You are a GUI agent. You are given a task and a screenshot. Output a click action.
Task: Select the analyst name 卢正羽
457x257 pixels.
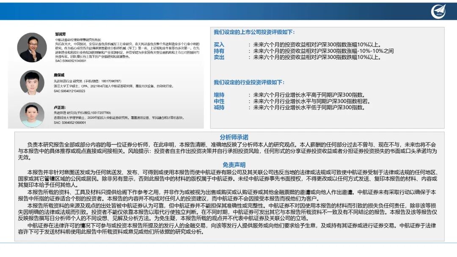pyautogui.click(x=60, y=107)
